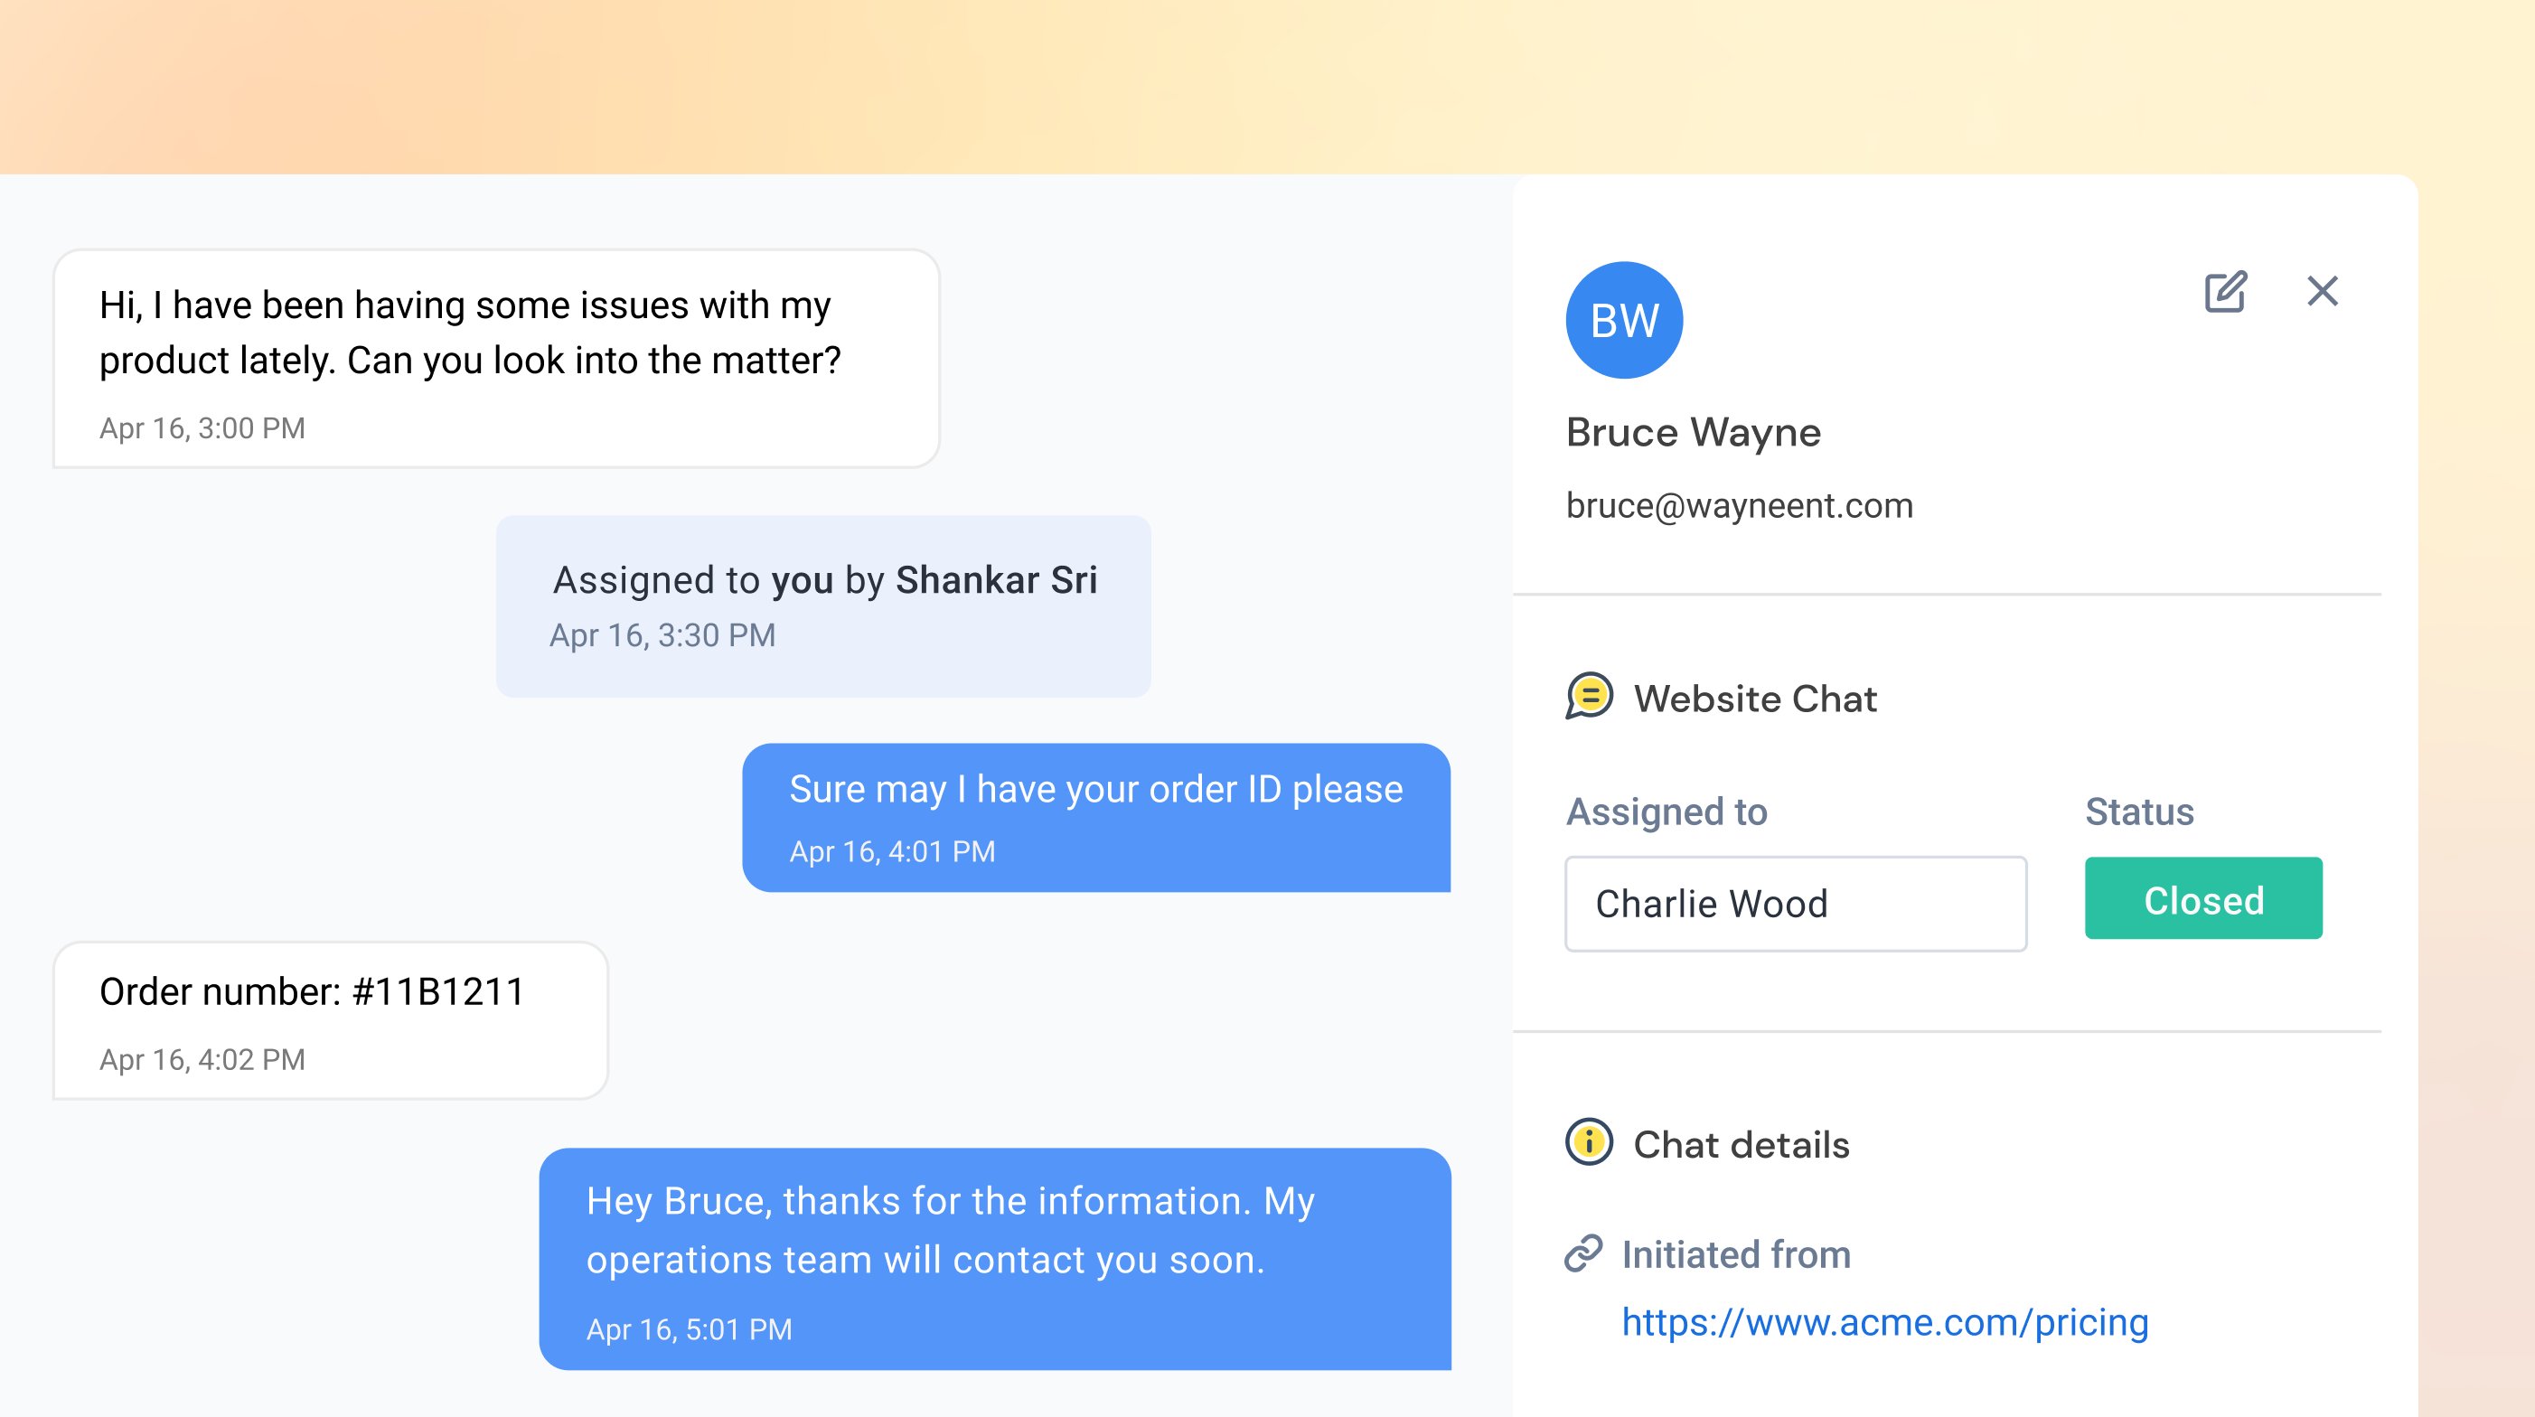Image resolution: width=2535 pixels, height=1417 pixels.
Task: Click the green Closed status button
Action: [x=2202, y=898]
